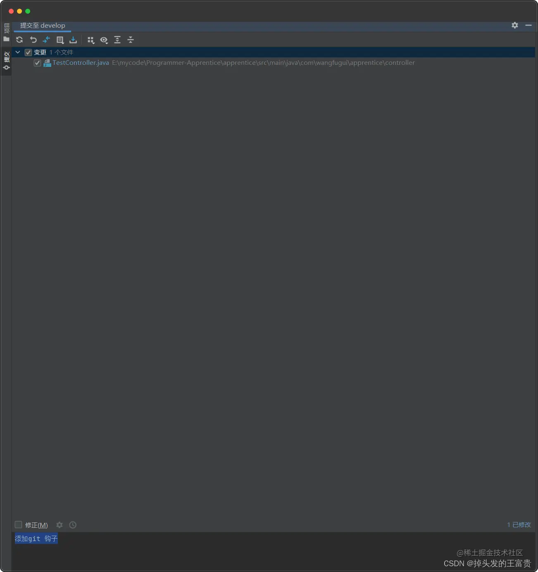Collapse all nodes in changes tree

pyautogui.click(x=131, y=40)
